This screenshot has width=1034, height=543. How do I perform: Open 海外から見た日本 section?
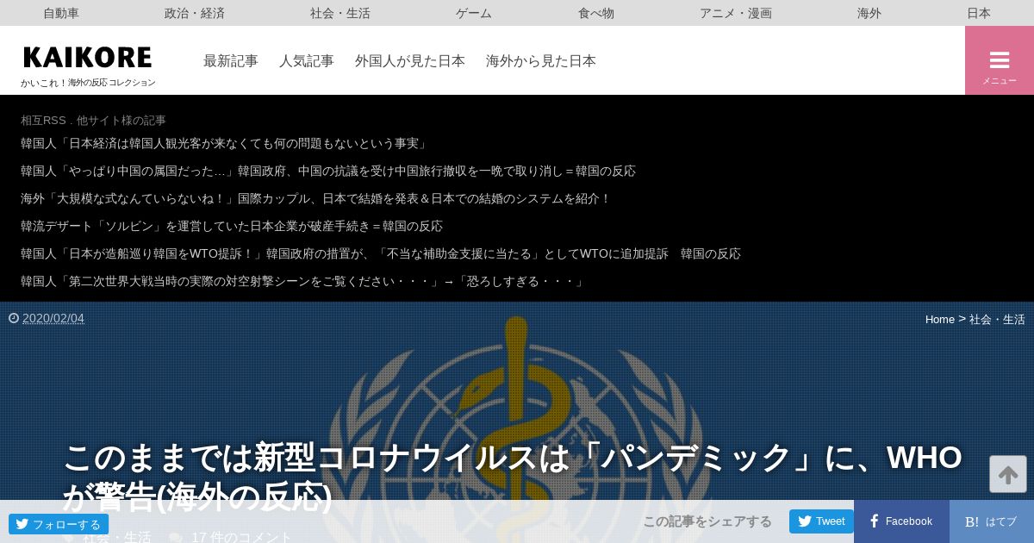[x=541, y=60]
